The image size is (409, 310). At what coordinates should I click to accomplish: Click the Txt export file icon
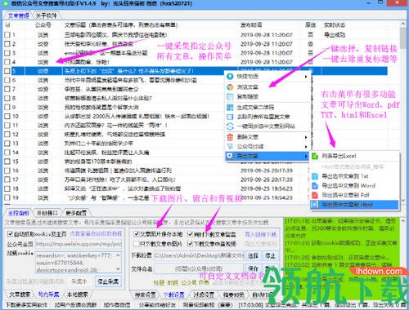(315, 176)
